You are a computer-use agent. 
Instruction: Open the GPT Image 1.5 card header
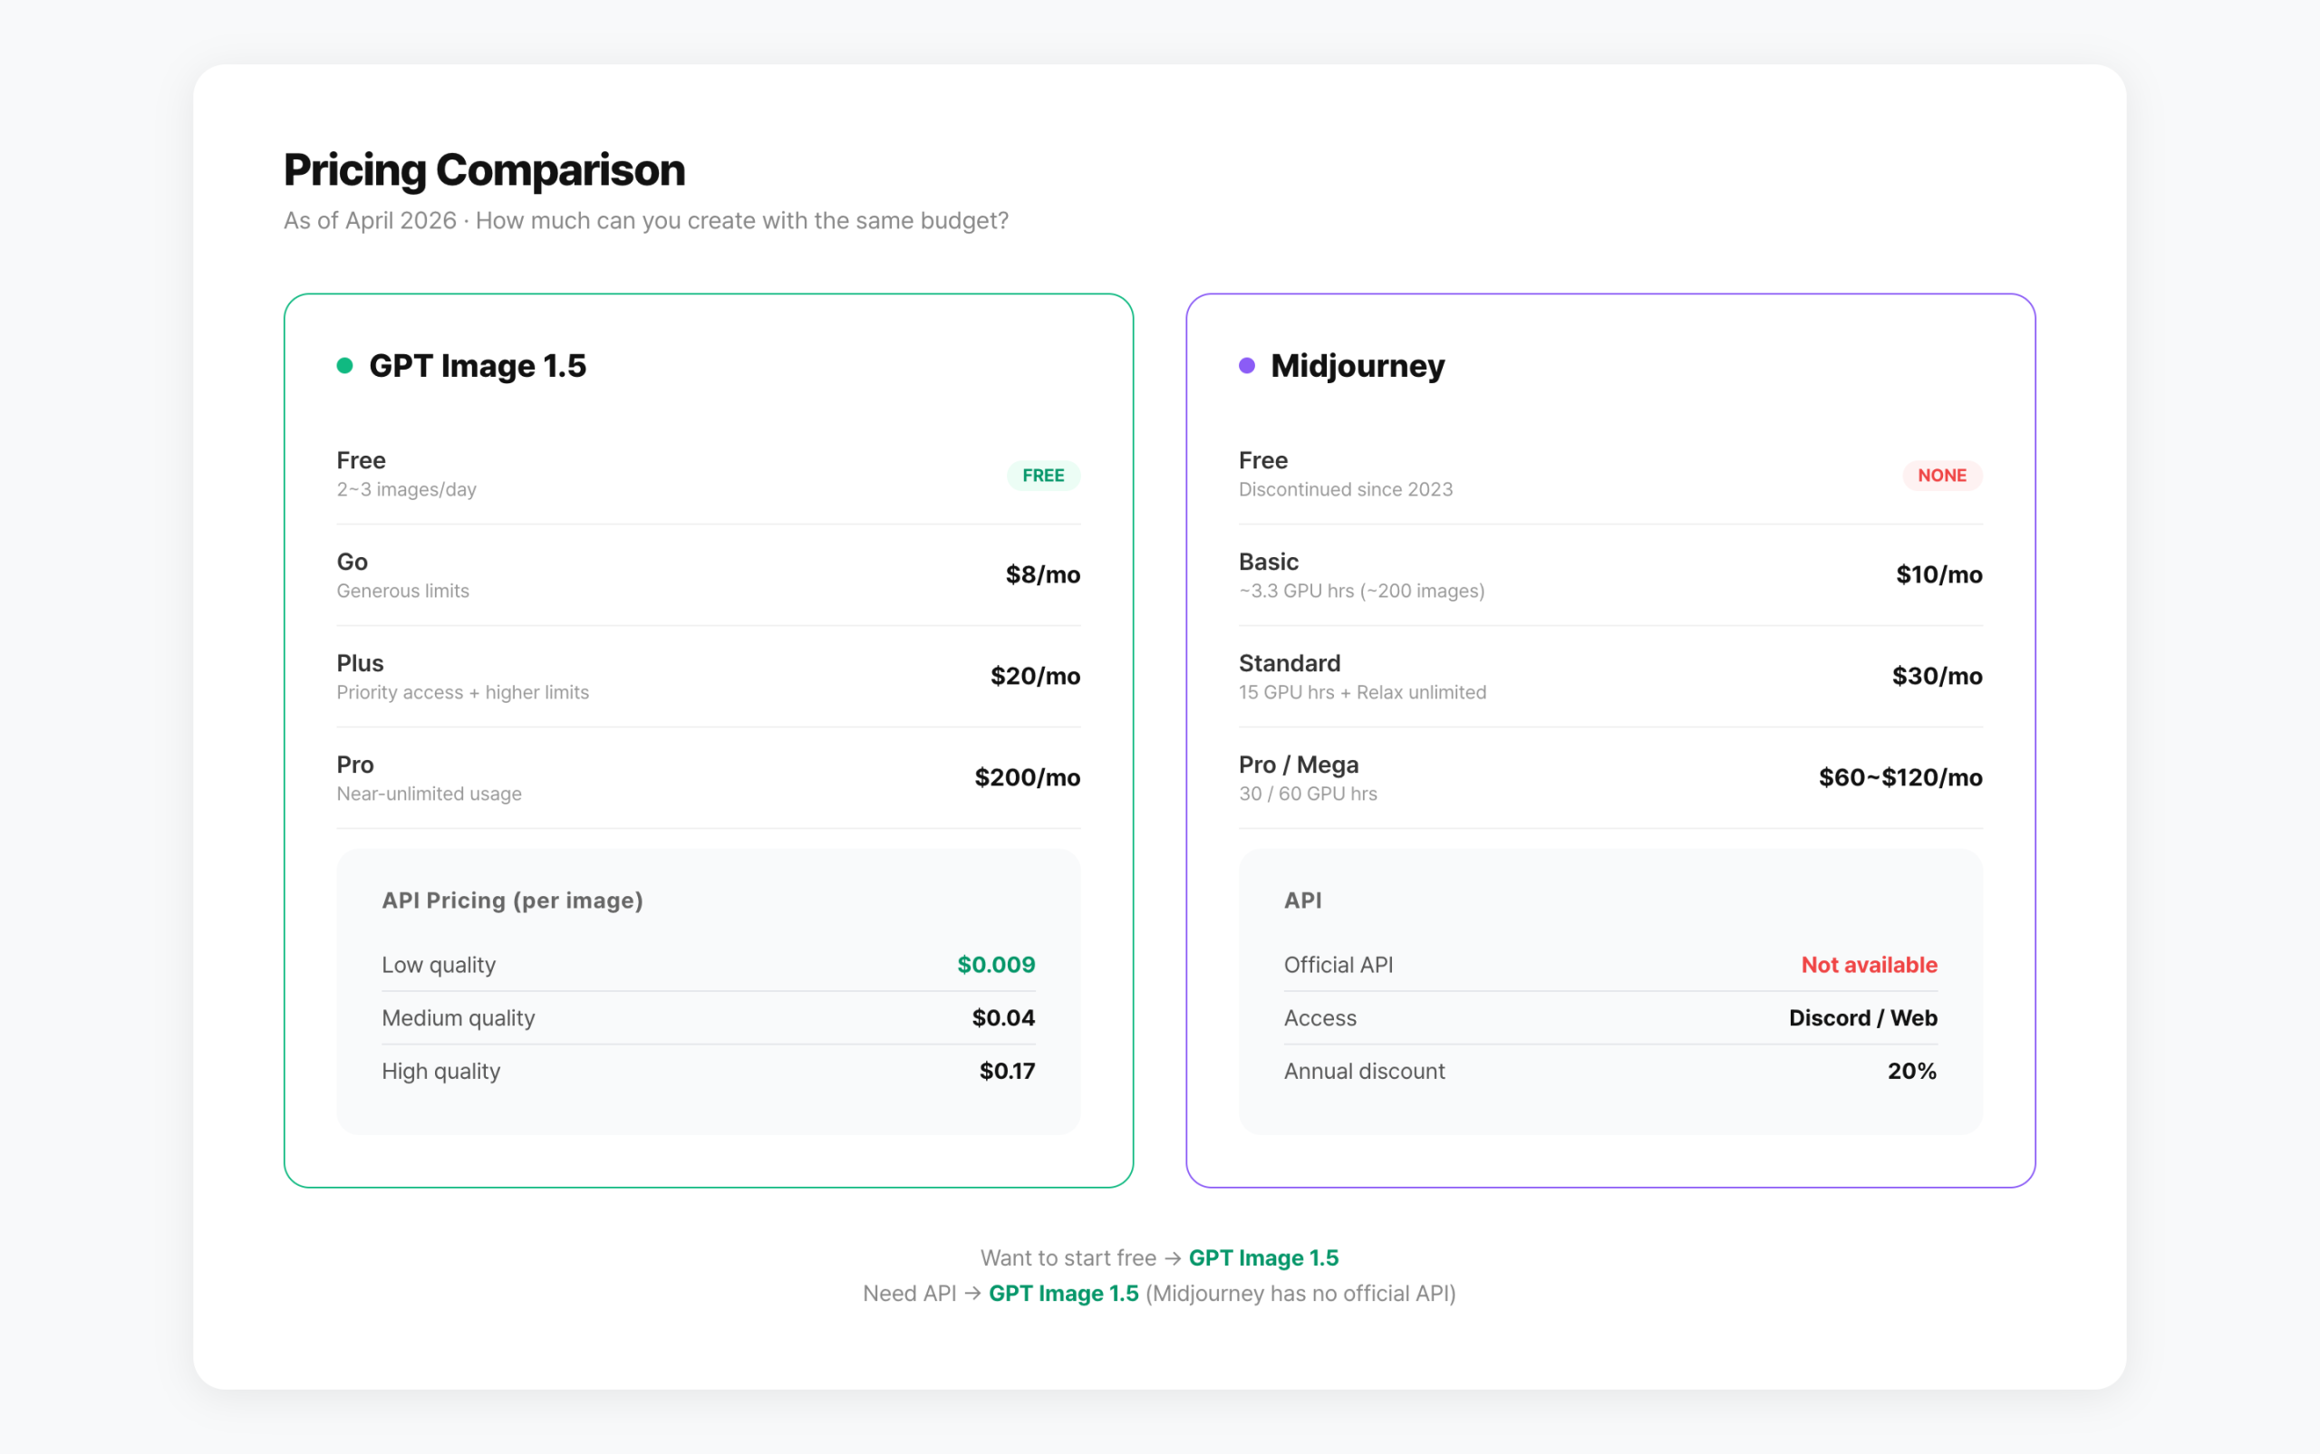click(x=478, y=365)
